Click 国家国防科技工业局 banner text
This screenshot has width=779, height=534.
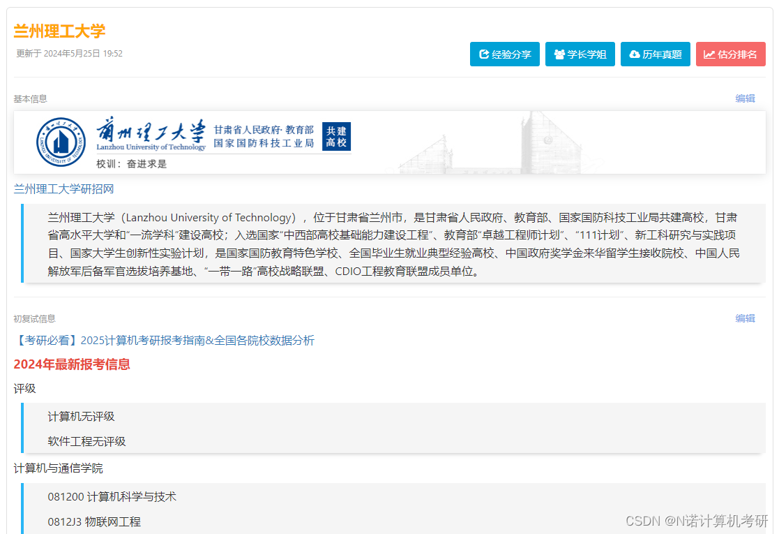point(264,143)
